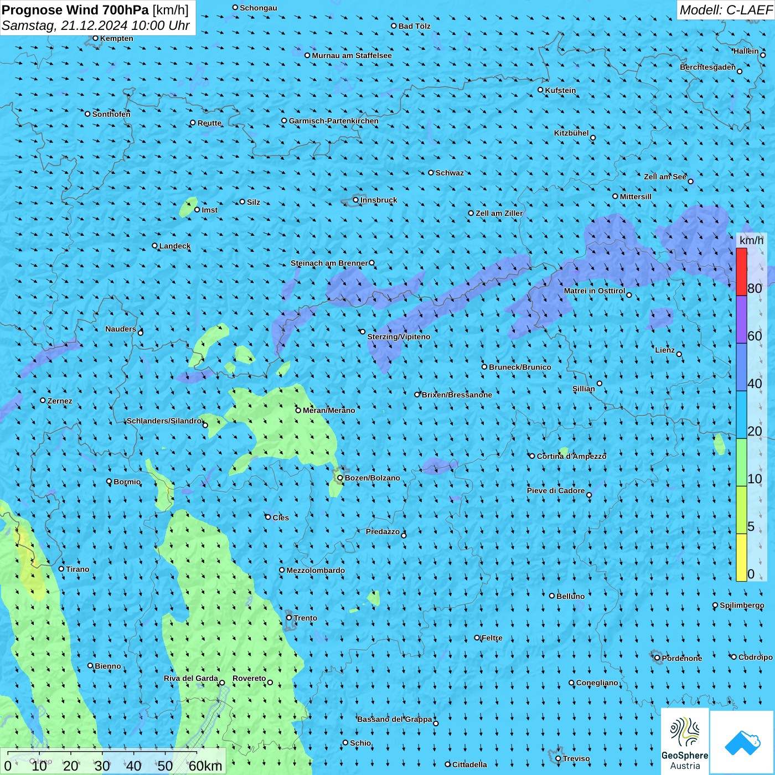
Task: Click the Innsbruck city marker
Action: coord(356,200)
